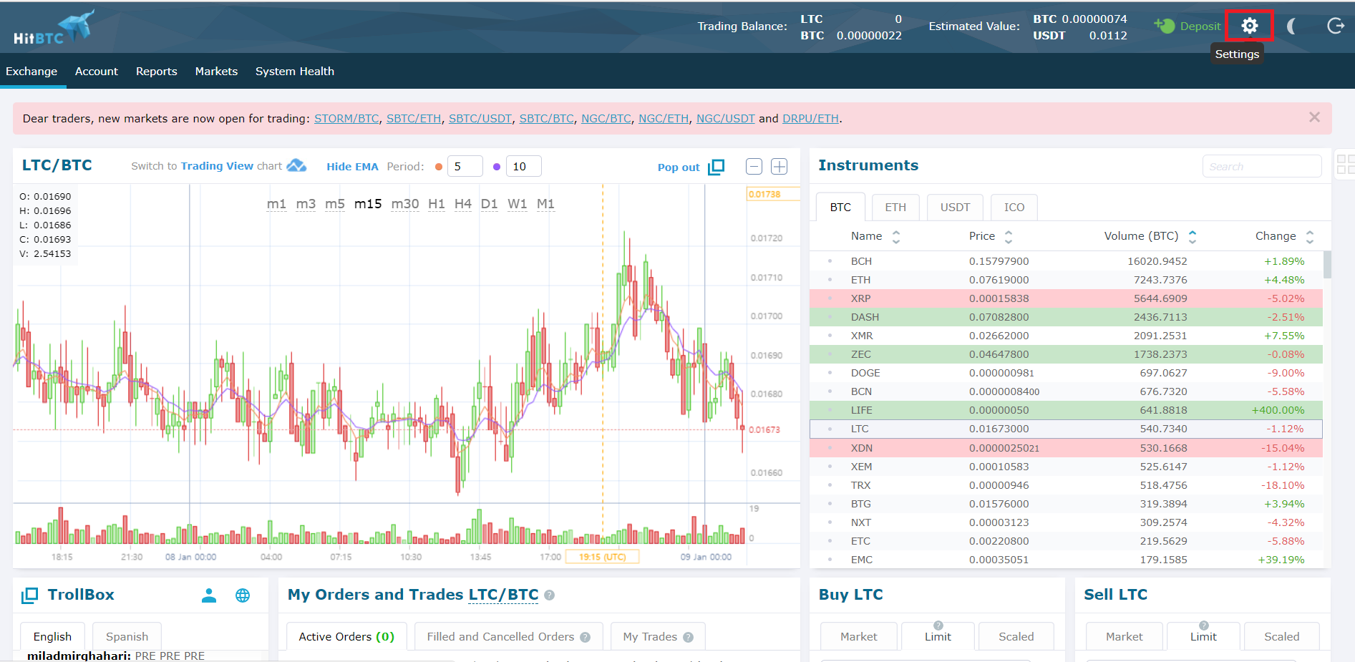Select the orange EMA period color dot
Screen dimensions: 1355x662
[439, 166]
